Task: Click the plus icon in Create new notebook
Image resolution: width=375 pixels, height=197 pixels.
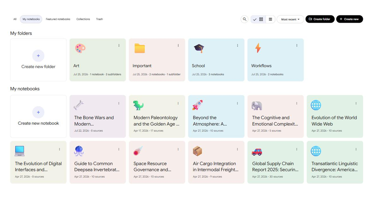Action: (38, 112)
